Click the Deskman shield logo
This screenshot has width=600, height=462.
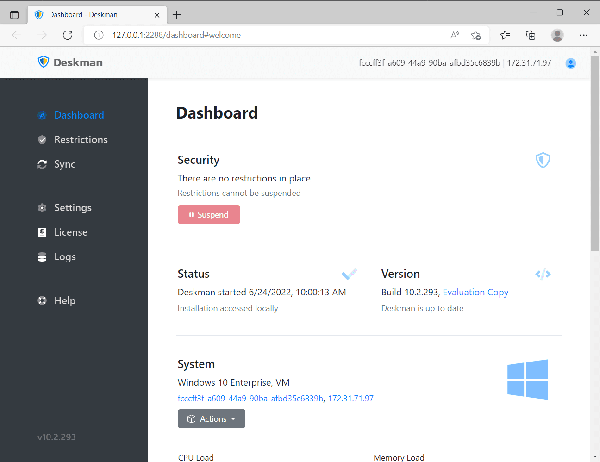click(44, 62)
